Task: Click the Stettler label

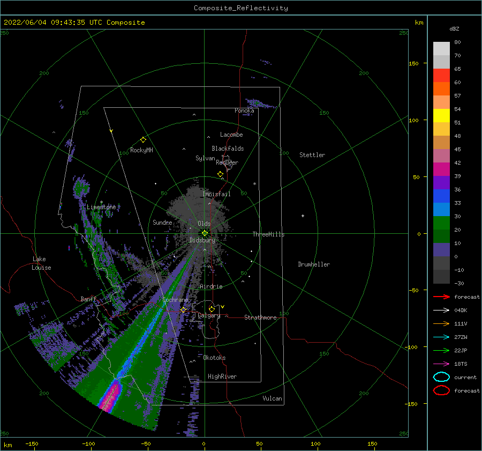Action: [x=312, y=155]
